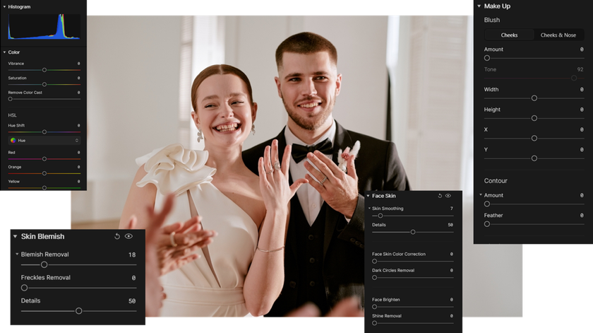The width and height of the screenshot is (593, 333).
Task: Click the Blush Width slider handle
Action: coord(534,98)
